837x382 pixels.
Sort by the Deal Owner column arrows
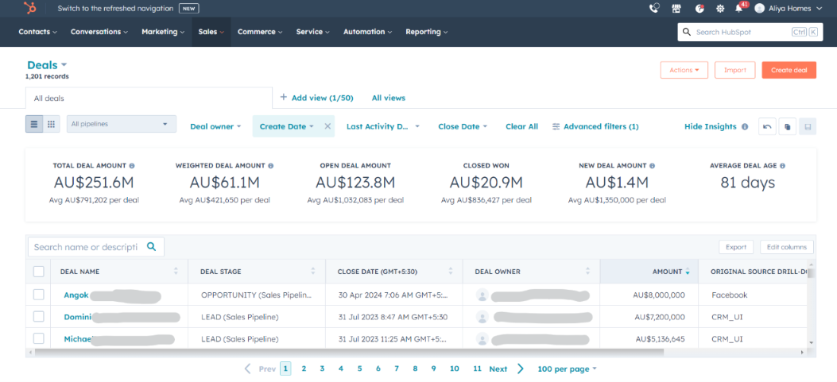tap(587, 272)
